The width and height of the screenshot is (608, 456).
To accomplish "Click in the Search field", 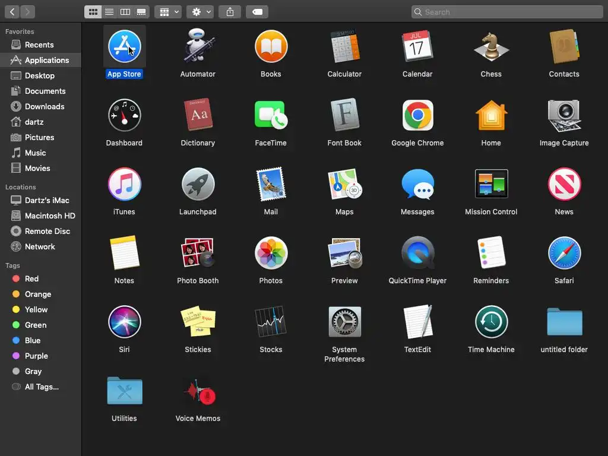I will pyautogui.click(x=507, y=12).
